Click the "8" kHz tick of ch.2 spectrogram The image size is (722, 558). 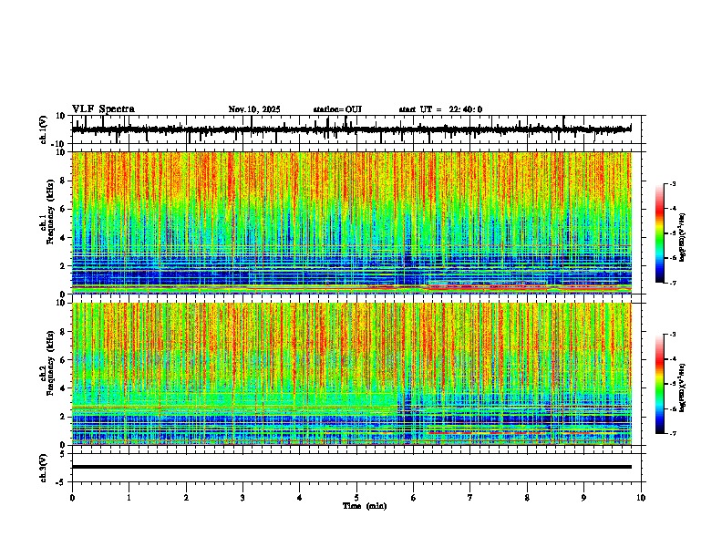pyautogui.click(x=64, y=332)
